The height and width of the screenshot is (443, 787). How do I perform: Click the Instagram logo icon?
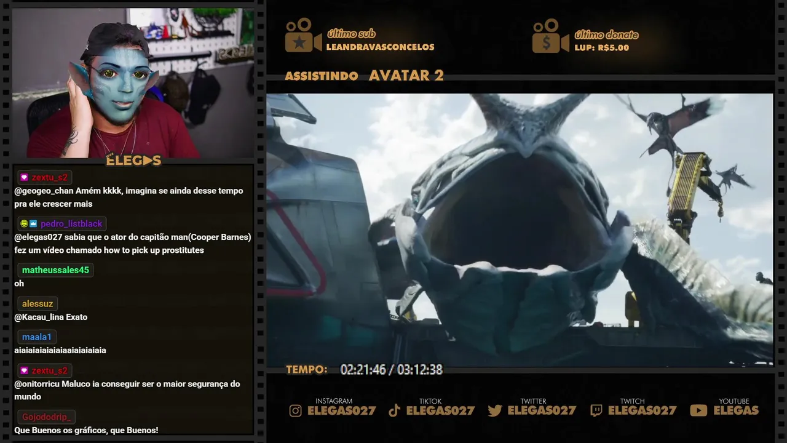(296, 410)
